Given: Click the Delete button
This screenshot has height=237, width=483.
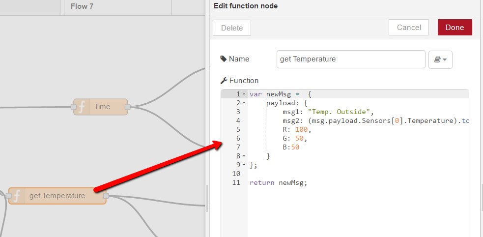Looking at the screenshot, I should click(x=232, y=28).
